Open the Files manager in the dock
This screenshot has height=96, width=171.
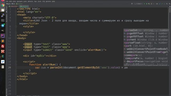(x=3, y=10)
